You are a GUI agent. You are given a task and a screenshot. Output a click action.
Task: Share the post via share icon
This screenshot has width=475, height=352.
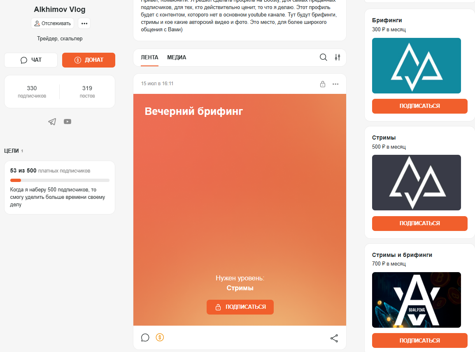coord(334,338)
